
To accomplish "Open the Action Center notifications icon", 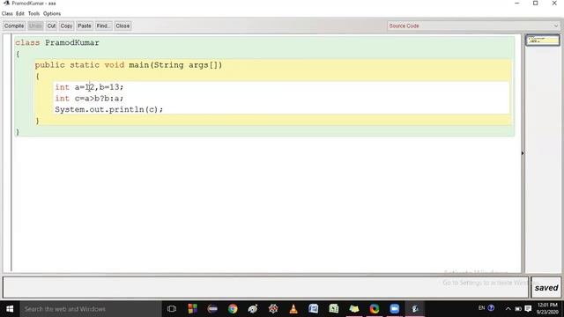I will (x=528, y=309).
